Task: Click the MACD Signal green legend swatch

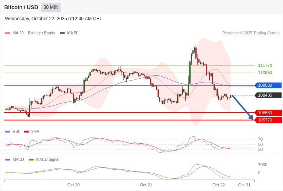Action: click(x=31, y=160)
